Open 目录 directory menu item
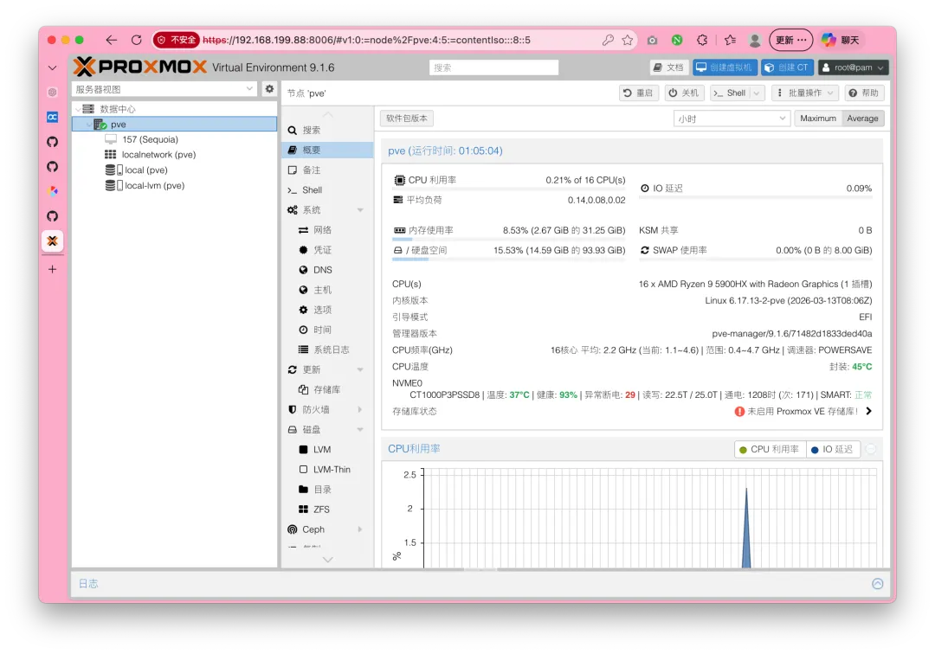This screenshot has height=654, width=935. (x=327, y=490)
